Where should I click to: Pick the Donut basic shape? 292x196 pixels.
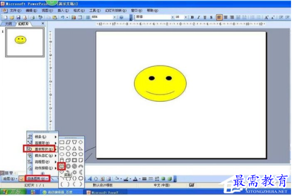click(x=68, y=167)
